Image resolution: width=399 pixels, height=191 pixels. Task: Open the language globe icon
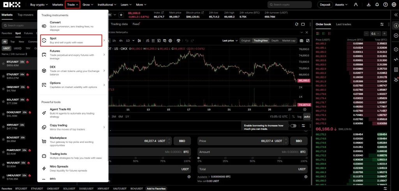click(x=394, y=5)
